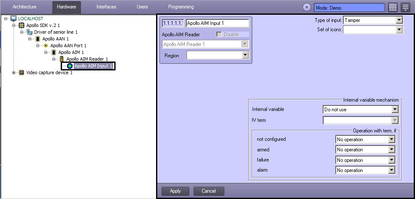415x199 pixels.
Task: Select Apollo AIM Input 1 tree label
Action: coord(93,66)
